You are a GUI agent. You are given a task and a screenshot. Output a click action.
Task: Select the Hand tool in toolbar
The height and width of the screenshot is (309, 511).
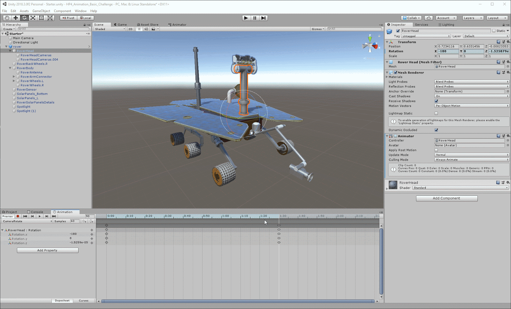[7, 18]
